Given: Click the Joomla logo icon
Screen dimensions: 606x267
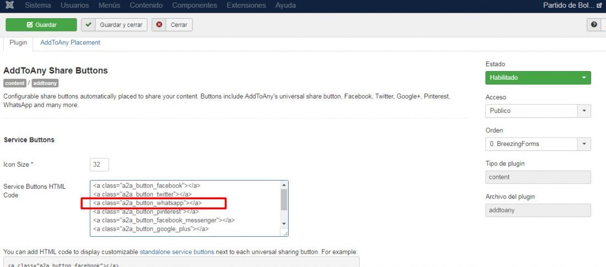Looking at the screenshot, I should tap(10, 6).
